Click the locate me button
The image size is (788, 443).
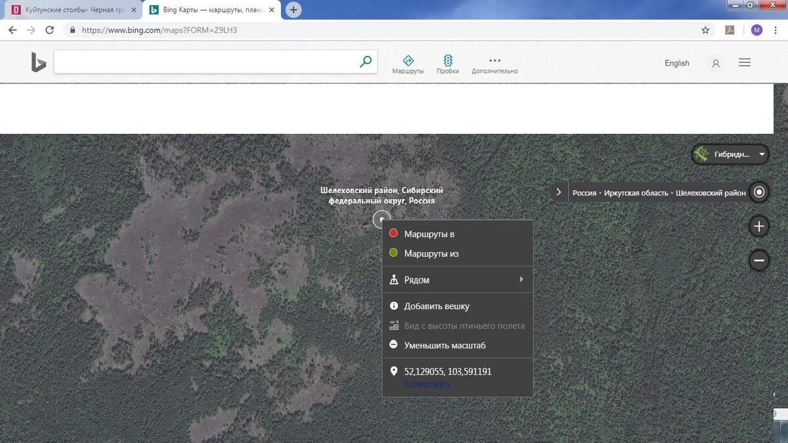point(759,192)
